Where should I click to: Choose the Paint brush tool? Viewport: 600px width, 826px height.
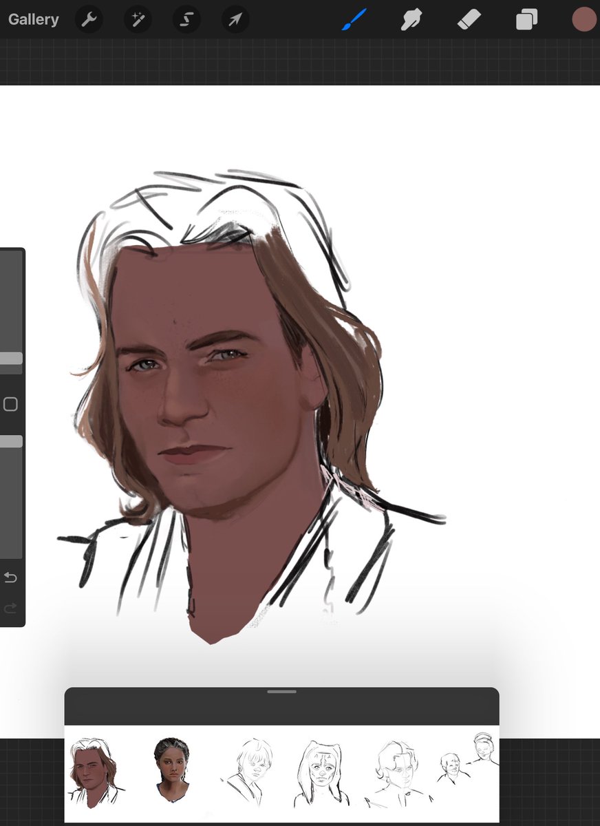354,19
